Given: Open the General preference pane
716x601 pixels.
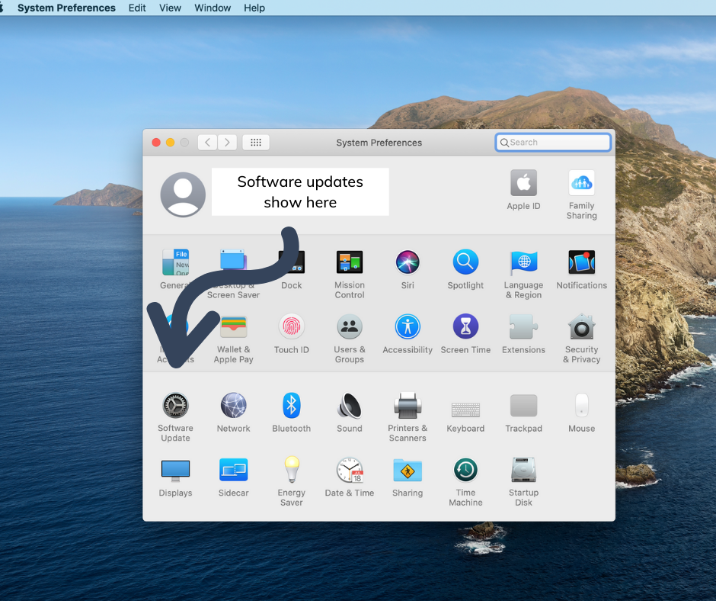Looking at the screenshot, I should 175,262.
